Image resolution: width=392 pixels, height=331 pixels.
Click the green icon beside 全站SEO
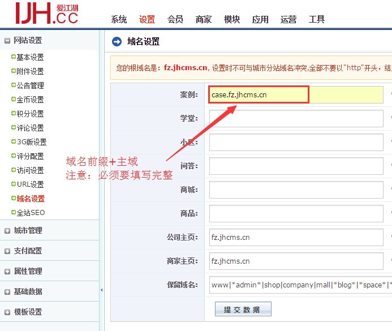click(13, 213)
